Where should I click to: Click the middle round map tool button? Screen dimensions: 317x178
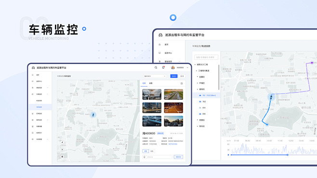click(62, 149)
